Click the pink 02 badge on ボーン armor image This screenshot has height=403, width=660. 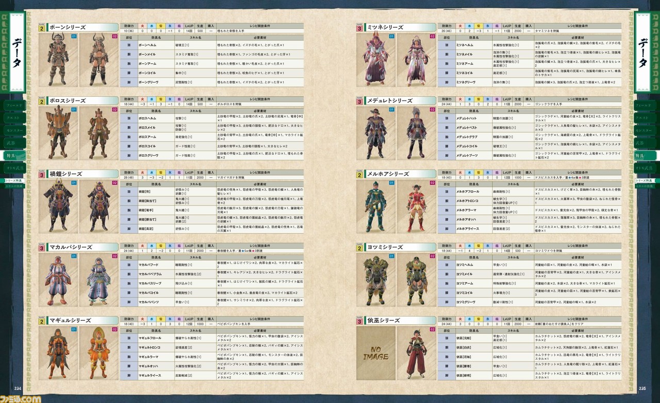tap(114, 37)
